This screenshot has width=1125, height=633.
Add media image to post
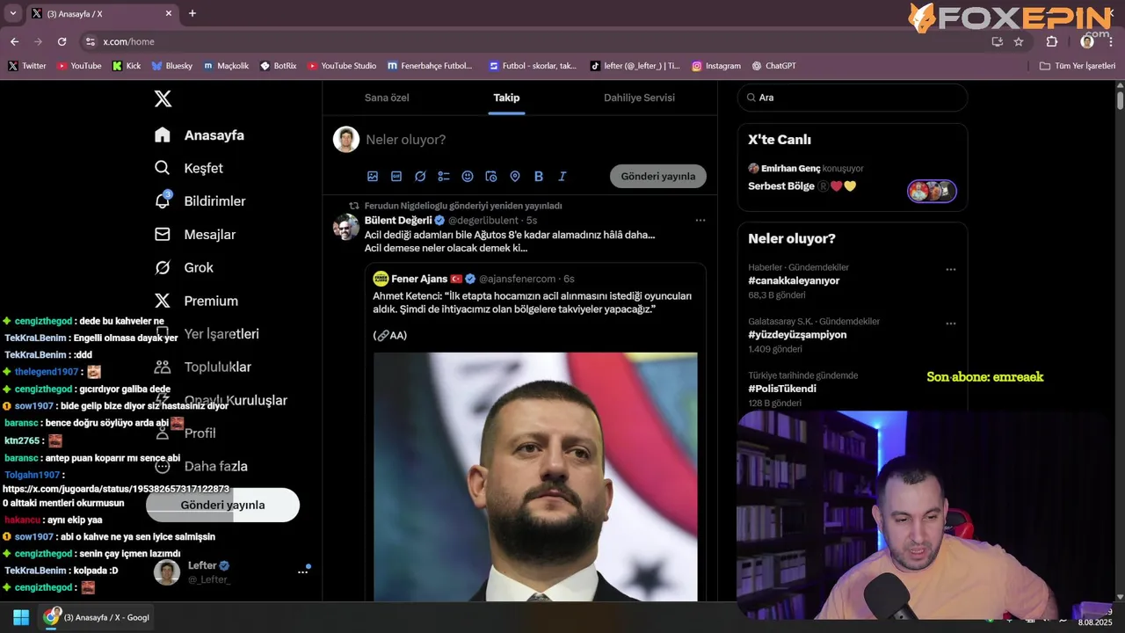tap(373, 176)
